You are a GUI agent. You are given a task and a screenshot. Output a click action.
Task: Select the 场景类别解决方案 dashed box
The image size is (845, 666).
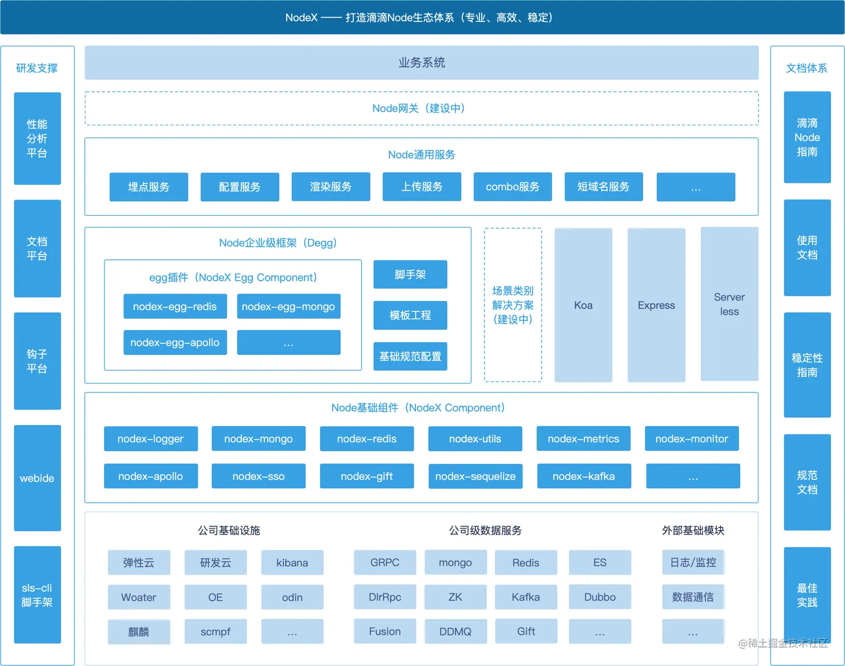(513, 305)
